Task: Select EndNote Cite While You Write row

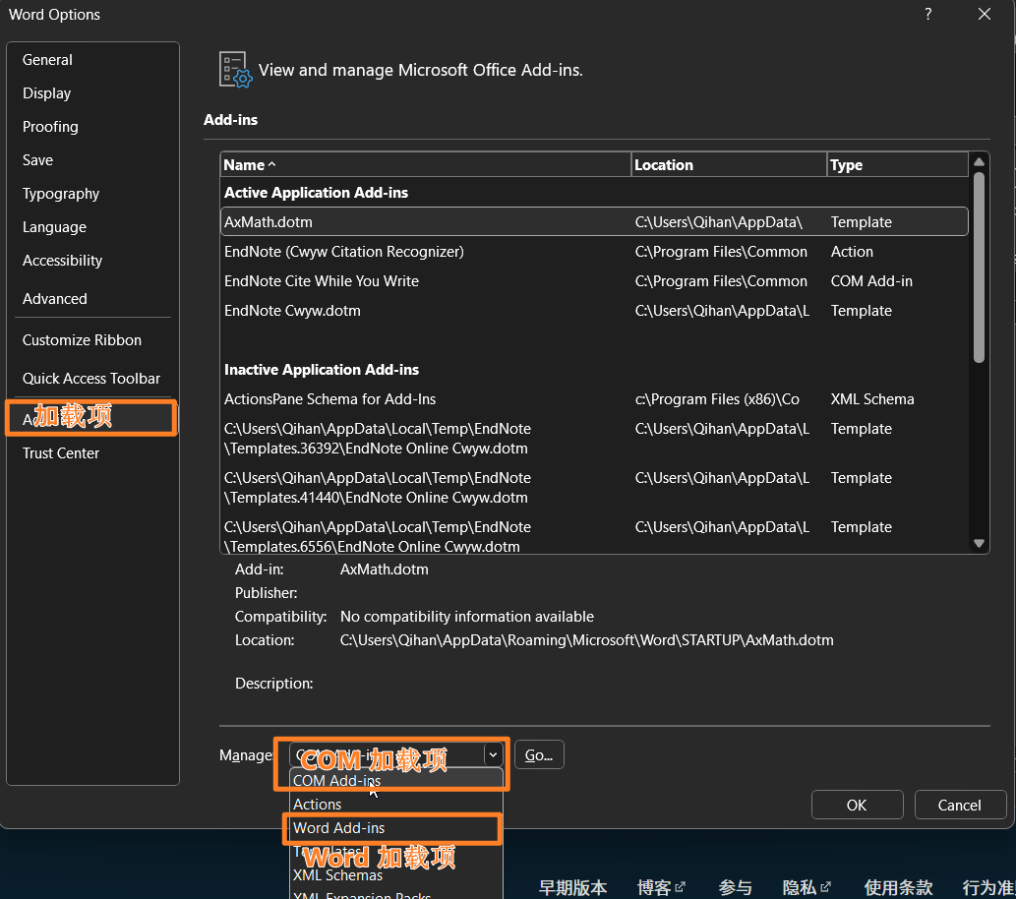Action: click(x=594, y=281)
